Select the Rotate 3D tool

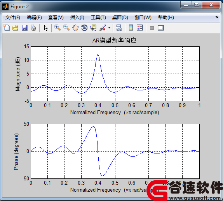(84, 28)
